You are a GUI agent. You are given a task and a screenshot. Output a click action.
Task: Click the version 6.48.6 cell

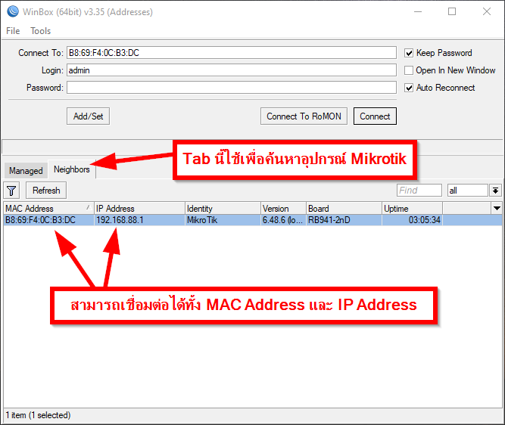pyautogui.click(x=282, y=220)
